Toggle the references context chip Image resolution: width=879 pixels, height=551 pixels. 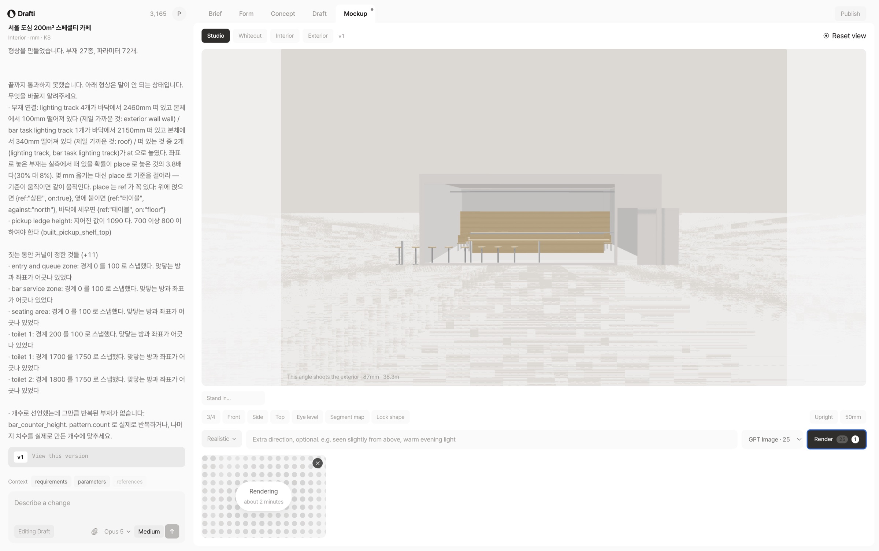[x=129, y=481]
